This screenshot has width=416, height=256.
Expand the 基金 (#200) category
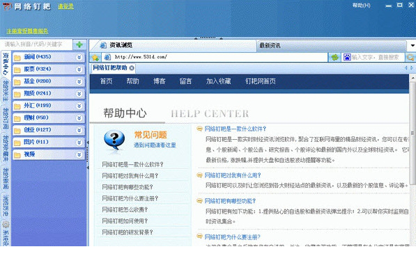79,81
